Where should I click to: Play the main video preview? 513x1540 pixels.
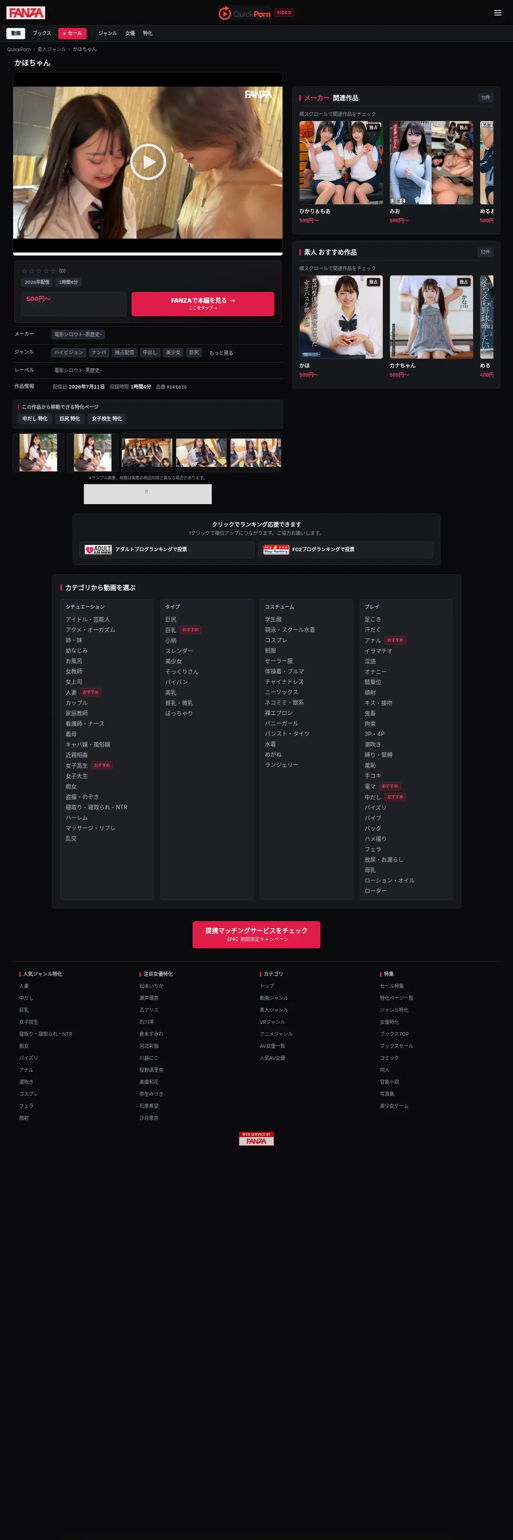pyautogui.click(x=147, y=162)
